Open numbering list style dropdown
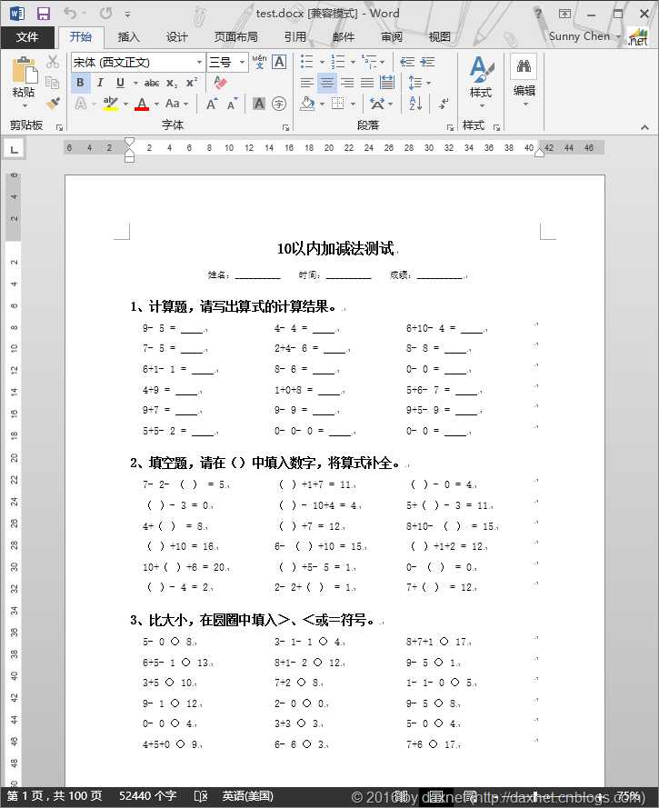This screenshot has width=659, height=808. click(x=353, y=63)
